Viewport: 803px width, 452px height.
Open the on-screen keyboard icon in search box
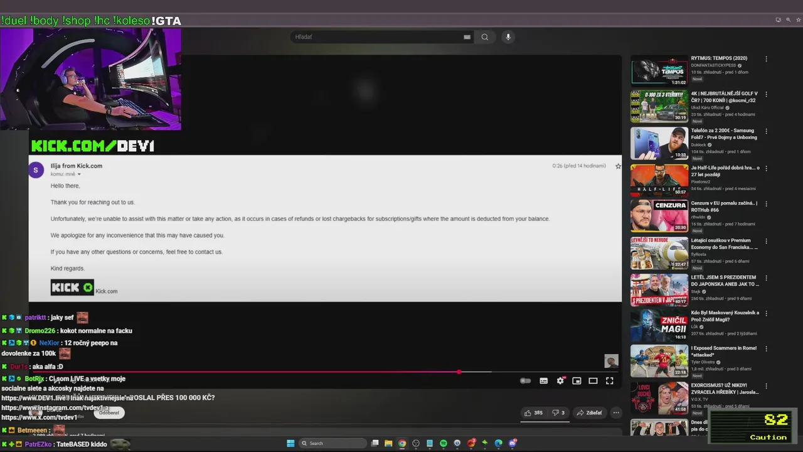pos(467,37)
